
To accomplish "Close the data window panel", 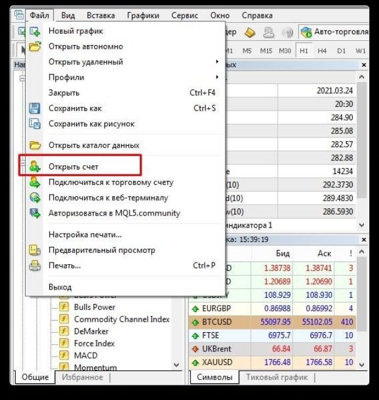I will click(364, 65).
